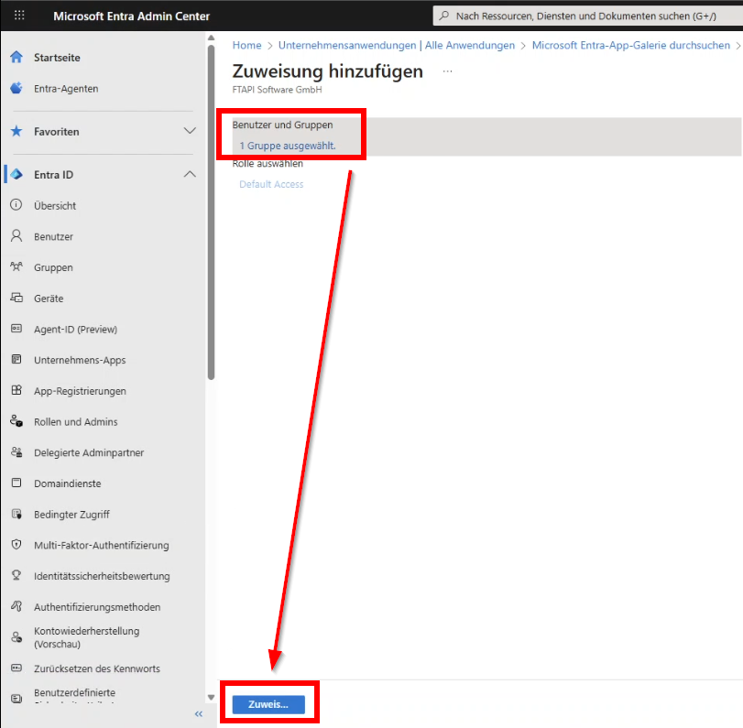Click the Multi-Faktor-Authentifizierung shield icon
The width and height of the screenshot is (743, 728).
tap(16, 545)
